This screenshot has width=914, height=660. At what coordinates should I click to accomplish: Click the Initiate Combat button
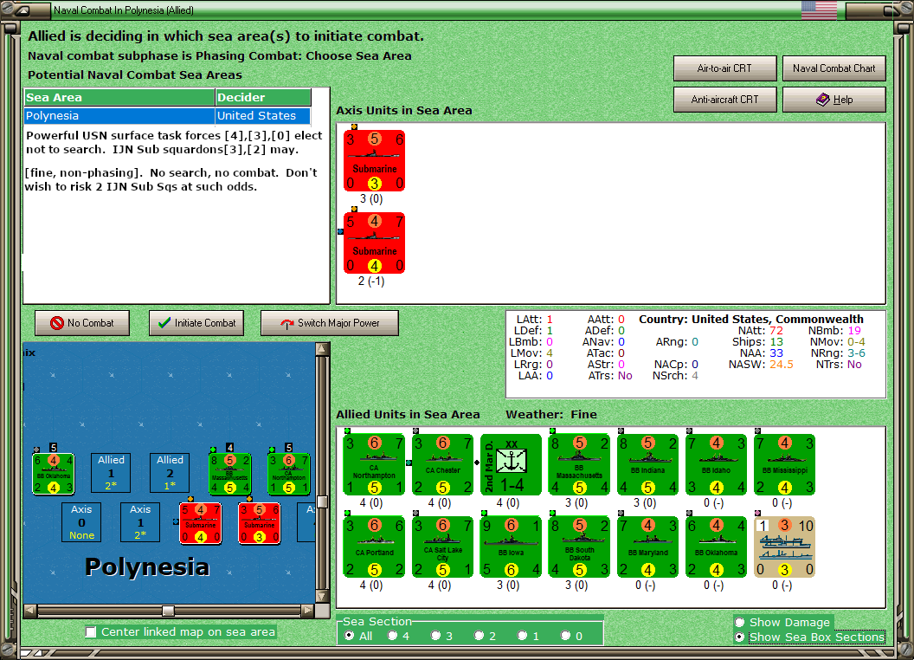tap(196, 323)
